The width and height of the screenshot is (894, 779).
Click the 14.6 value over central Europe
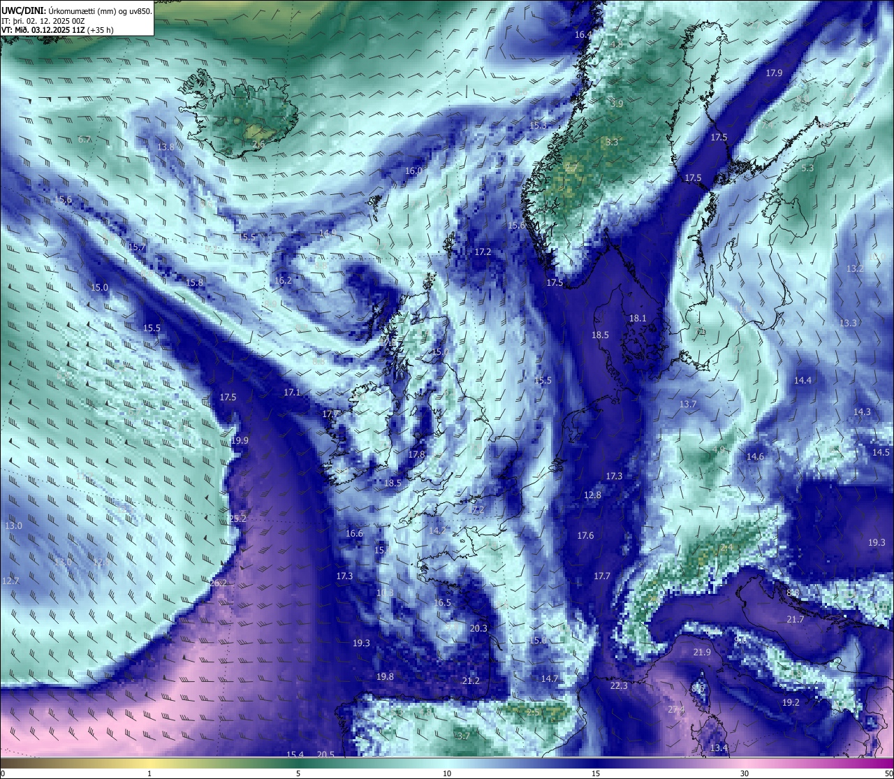pyautogui.click(x=755, y=456)
